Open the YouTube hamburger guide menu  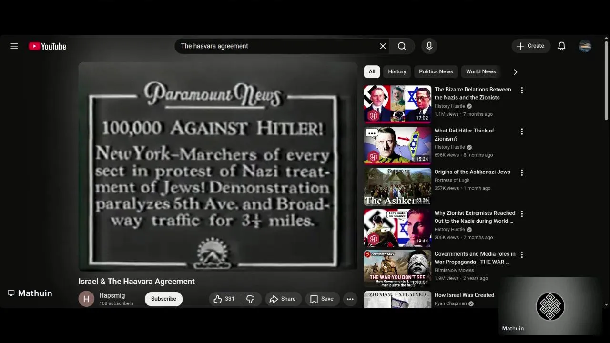(x=14, y=46)
